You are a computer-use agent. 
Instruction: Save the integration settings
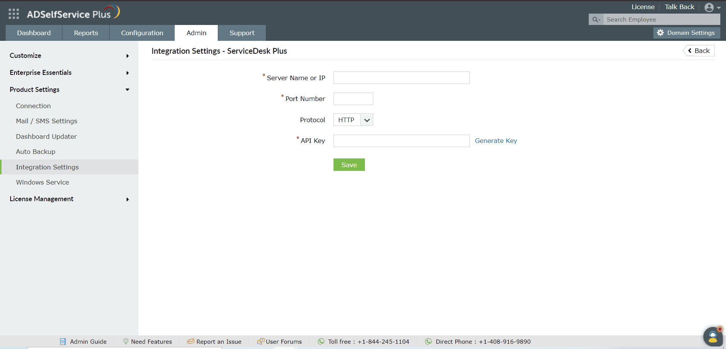click(x=349, y=164)
